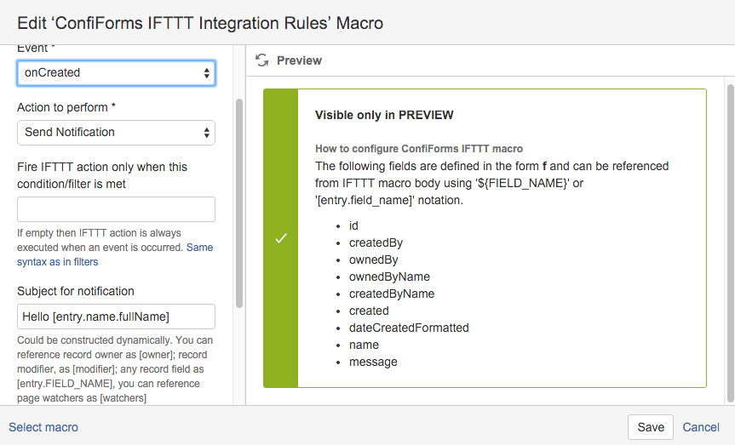Viewport: 735px width, 445px height.
Task: Click the Save button
Action: point(651,427)
